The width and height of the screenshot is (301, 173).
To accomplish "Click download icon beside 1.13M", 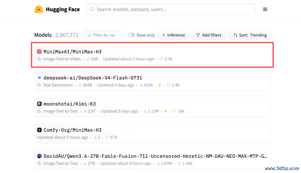I will [145, 111].
